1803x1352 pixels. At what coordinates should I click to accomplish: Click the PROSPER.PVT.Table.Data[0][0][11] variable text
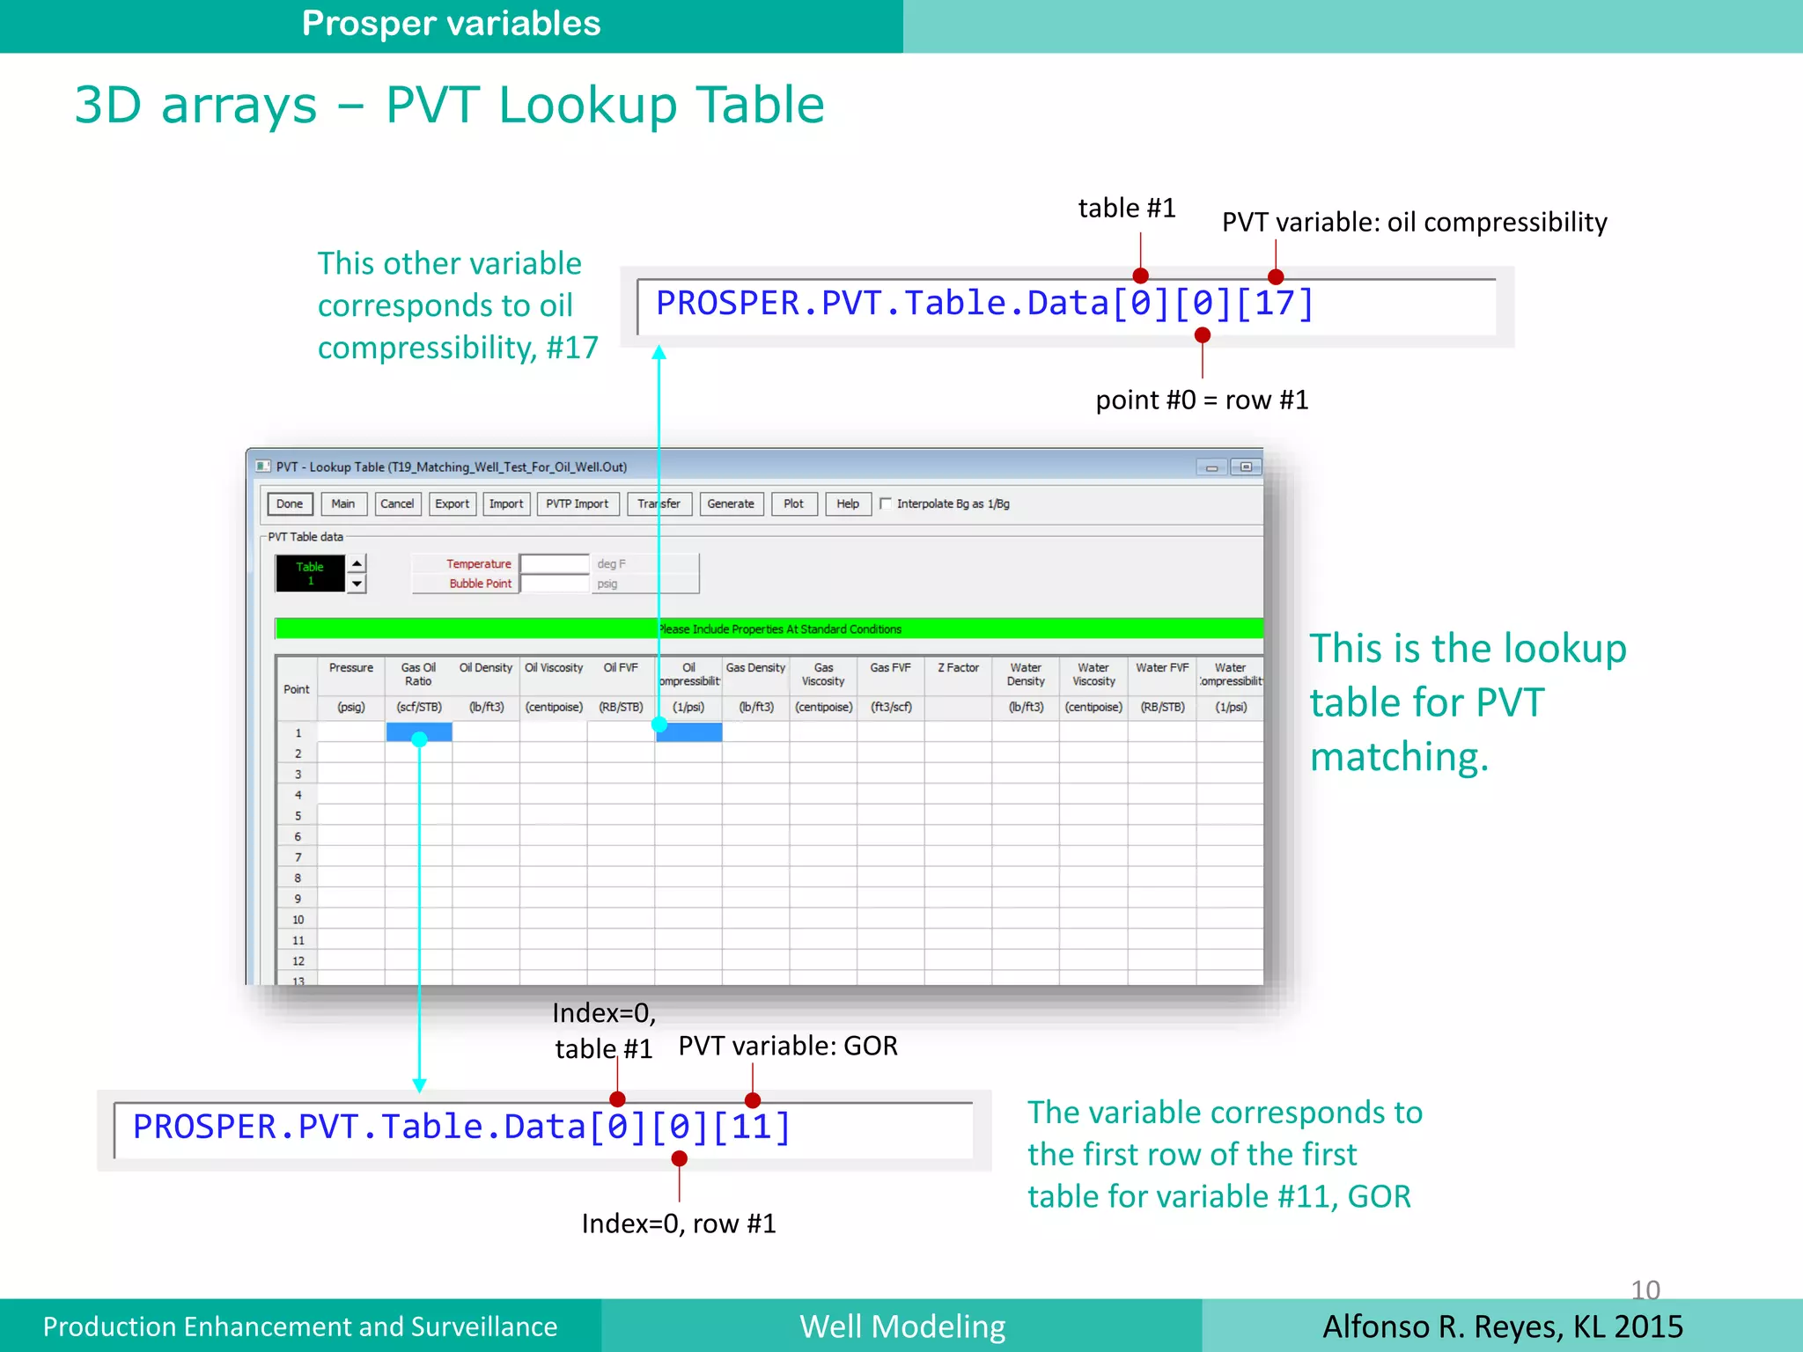click(x=462, y=1128)
